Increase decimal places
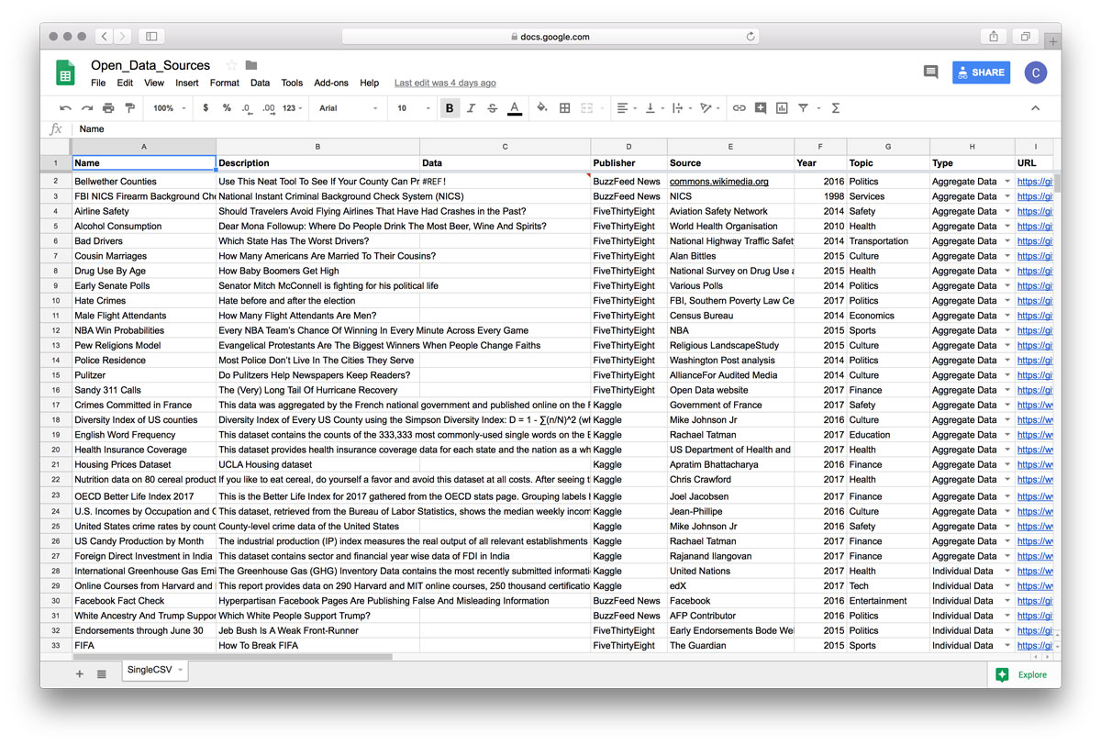1101x745 pixels. coord(268,108)
